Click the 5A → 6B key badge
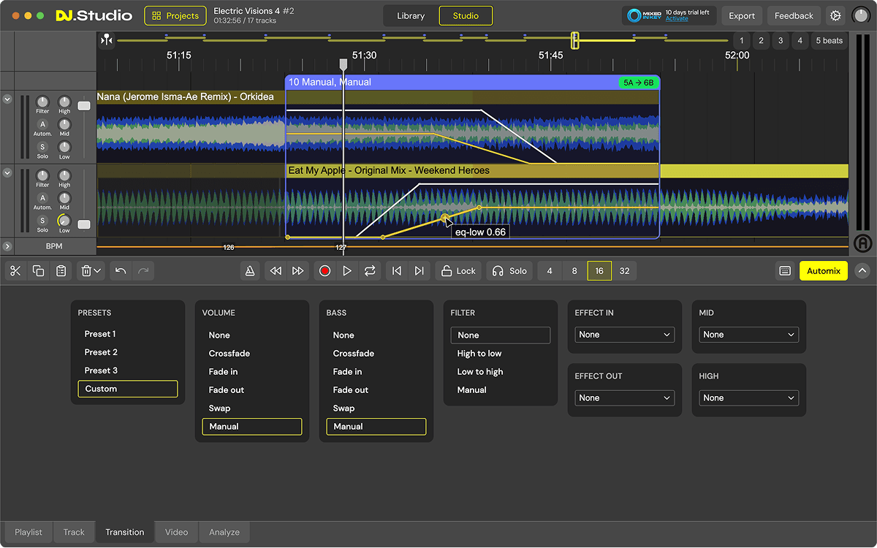877x548 pixels. [639, 83]
